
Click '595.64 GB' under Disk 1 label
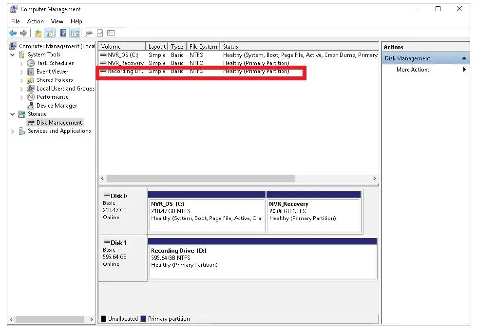coord(114,257)
